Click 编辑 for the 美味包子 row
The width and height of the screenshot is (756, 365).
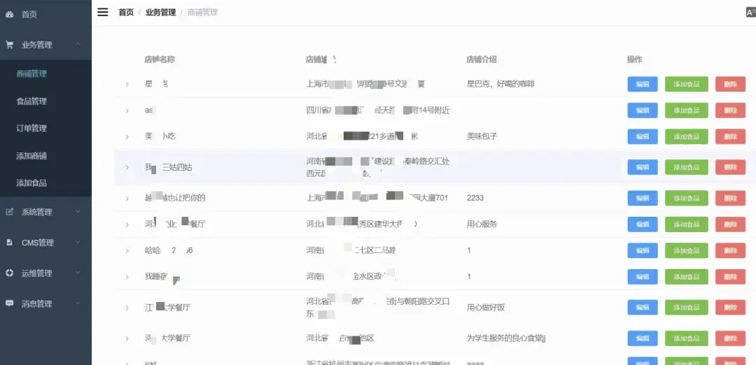(642, 136)
